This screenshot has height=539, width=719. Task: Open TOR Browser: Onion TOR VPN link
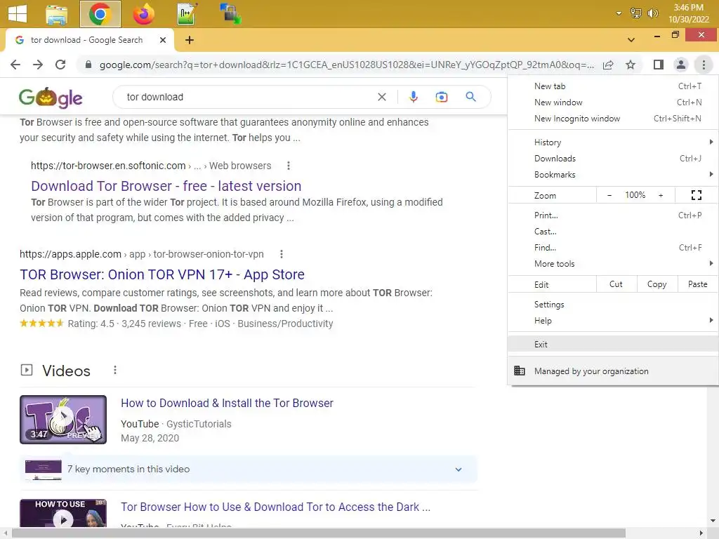(x=162, y=274)
